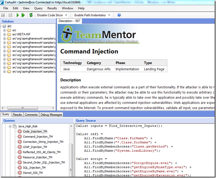Open the Disable Code Slicing dropdown arrow
The image size is (216, 178).
click(66, 15)
